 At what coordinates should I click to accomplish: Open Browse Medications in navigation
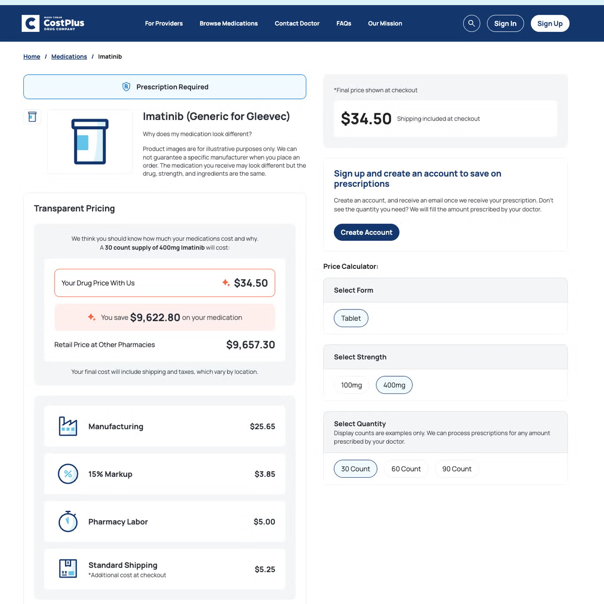[229, 23]
